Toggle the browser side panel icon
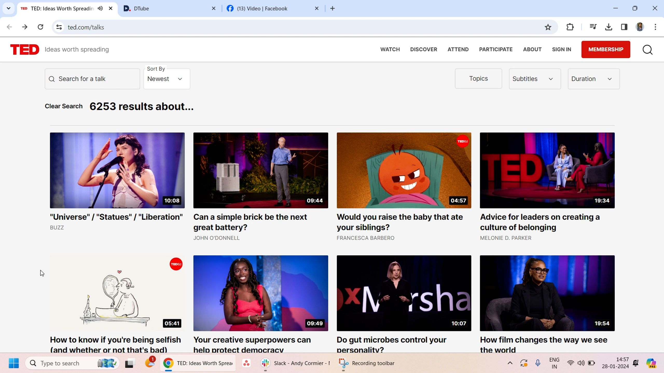The image size is (664, 373). pyautogui.click(x=624, y=27)
